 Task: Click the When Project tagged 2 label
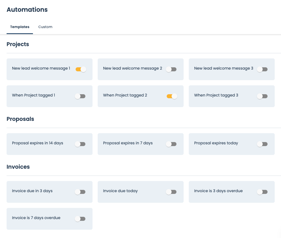[x=125, y=95]
